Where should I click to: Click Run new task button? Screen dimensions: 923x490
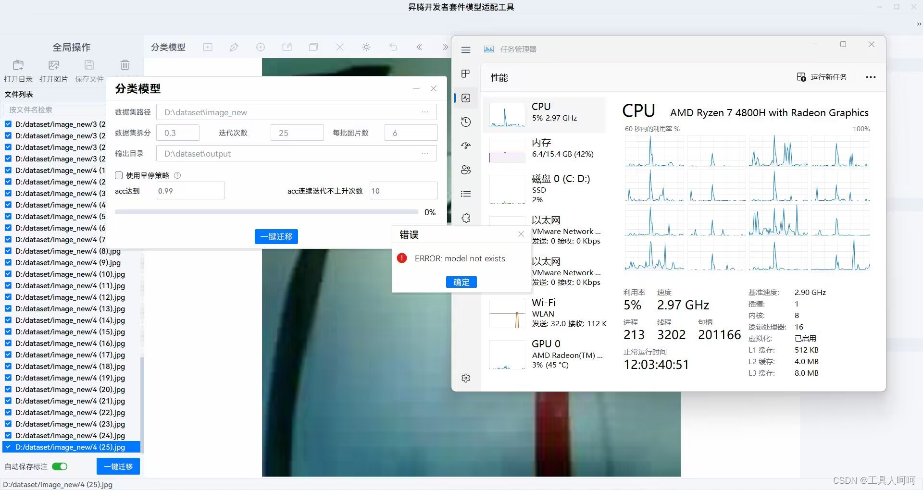pos(822,77)
